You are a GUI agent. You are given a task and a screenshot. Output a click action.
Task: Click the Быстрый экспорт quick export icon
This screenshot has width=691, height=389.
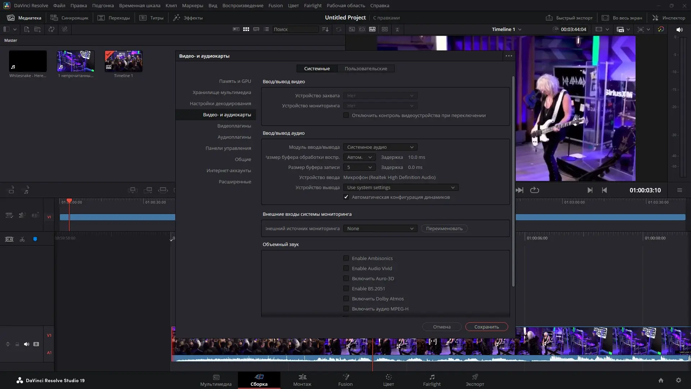click(x=549, y=18)
